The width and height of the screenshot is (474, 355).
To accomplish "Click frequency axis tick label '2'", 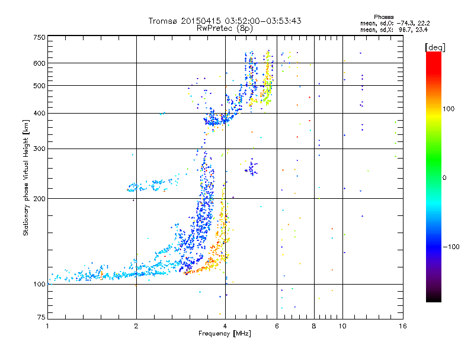I will pyautogui.click(x=136, y=326).
